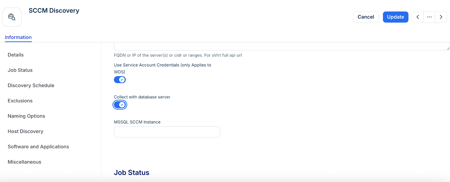450x182 pixels.
Task: Click the SCCM Discovery search icon
Action: coord(12,17)
